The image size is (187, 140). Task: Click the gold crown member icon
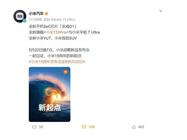(x=46, y=14)
